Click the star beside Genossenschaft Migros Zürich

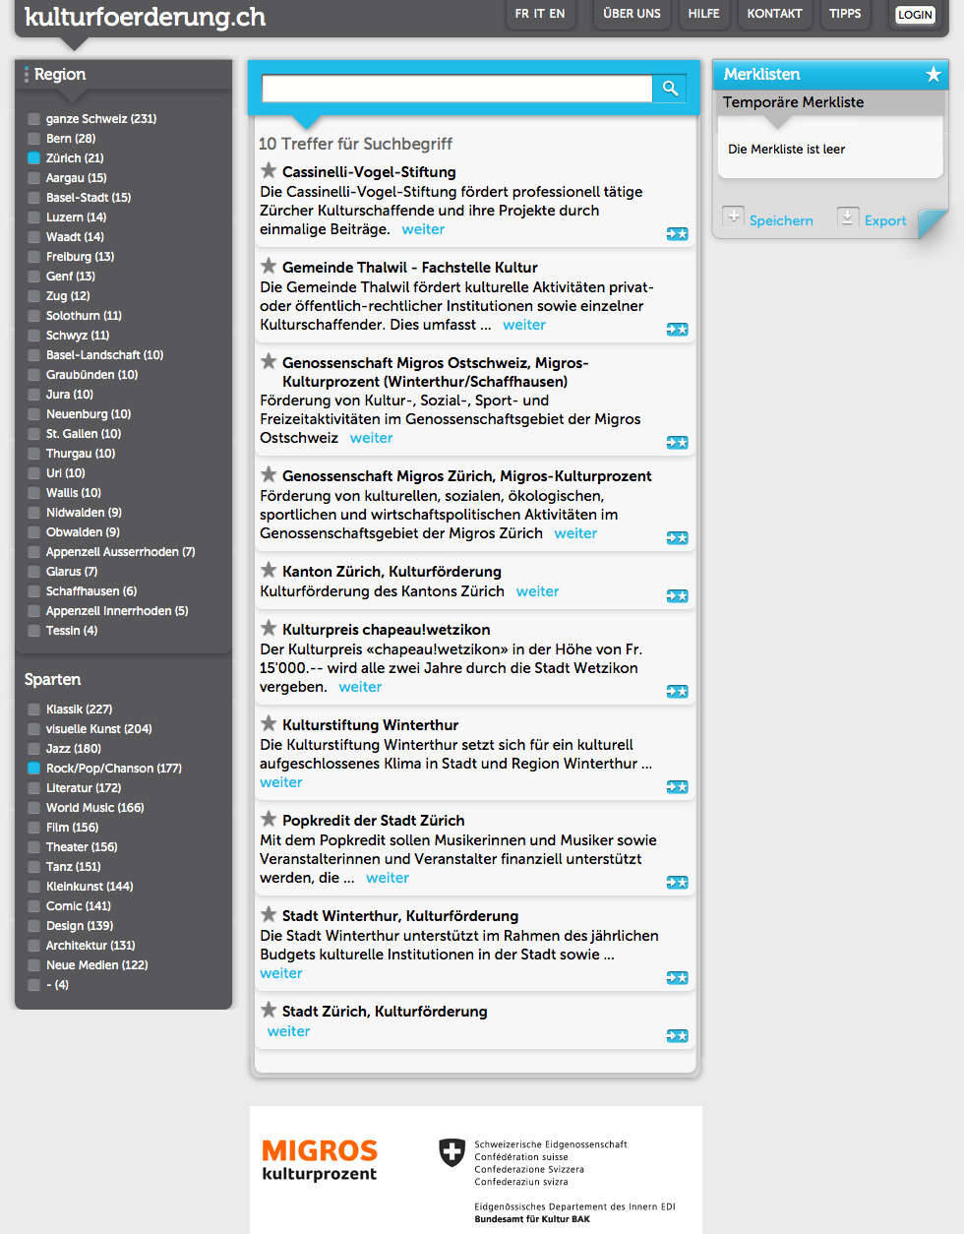pyautogui.click(x=269, y=474)
